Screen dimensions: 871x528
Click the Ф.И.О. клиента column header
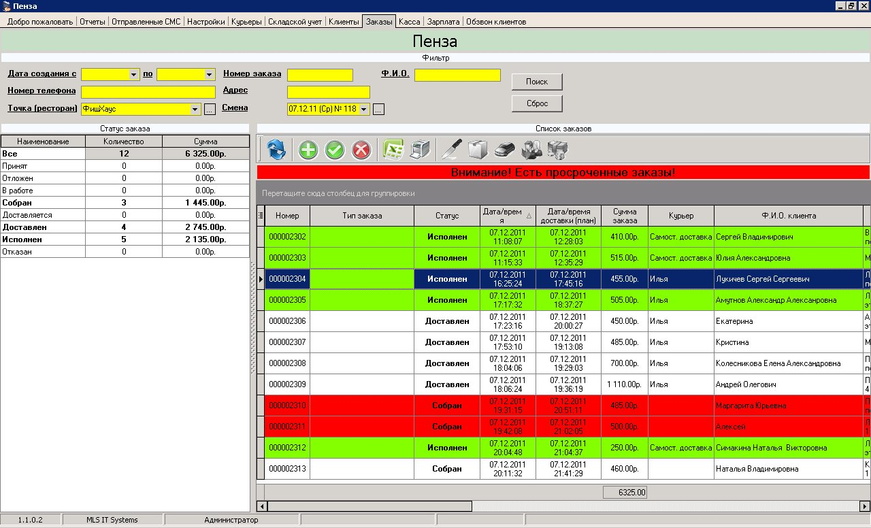(x=789, y=216)
